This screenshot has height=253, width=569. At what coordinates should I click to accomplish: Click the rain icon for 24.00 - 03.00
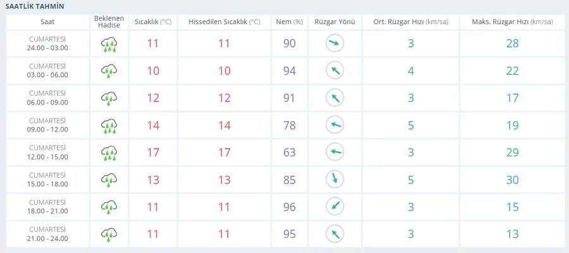109,44
